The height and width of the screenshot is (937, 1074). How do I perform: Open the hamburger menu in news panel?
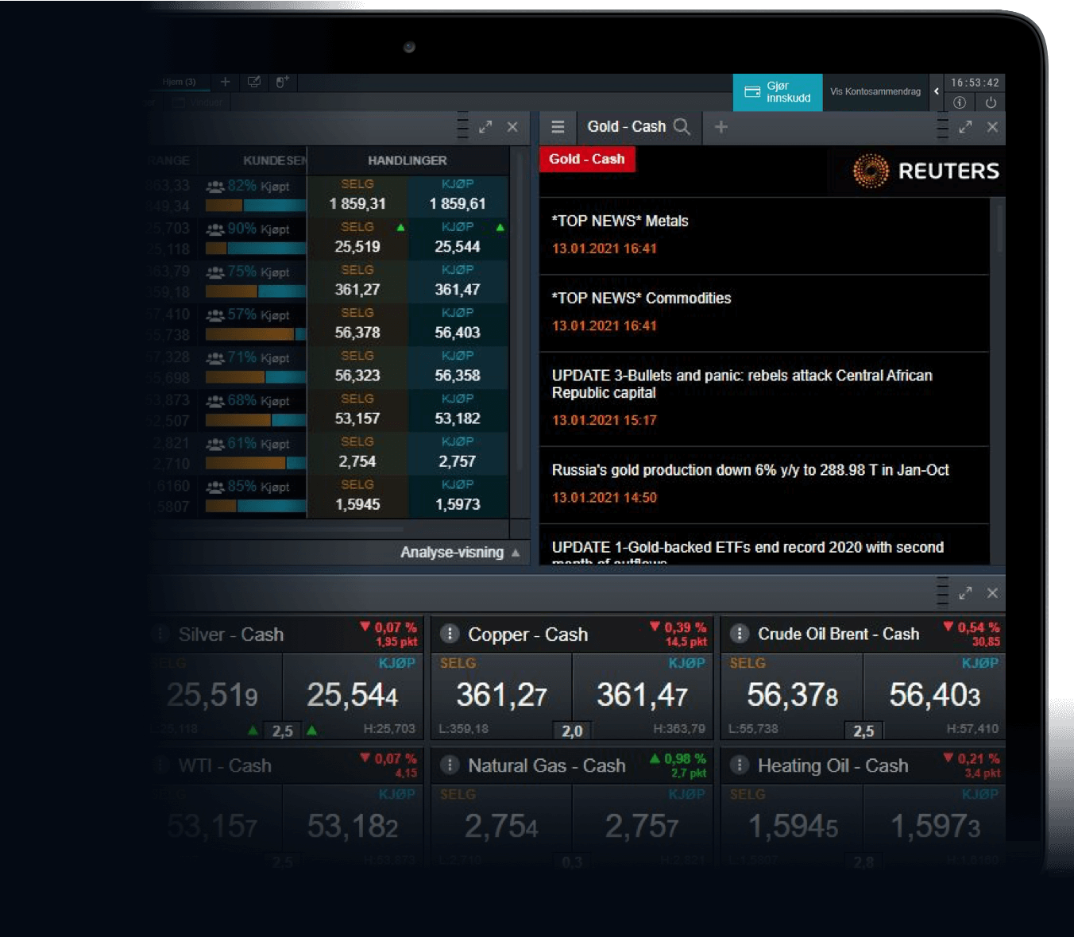point(558,127)
